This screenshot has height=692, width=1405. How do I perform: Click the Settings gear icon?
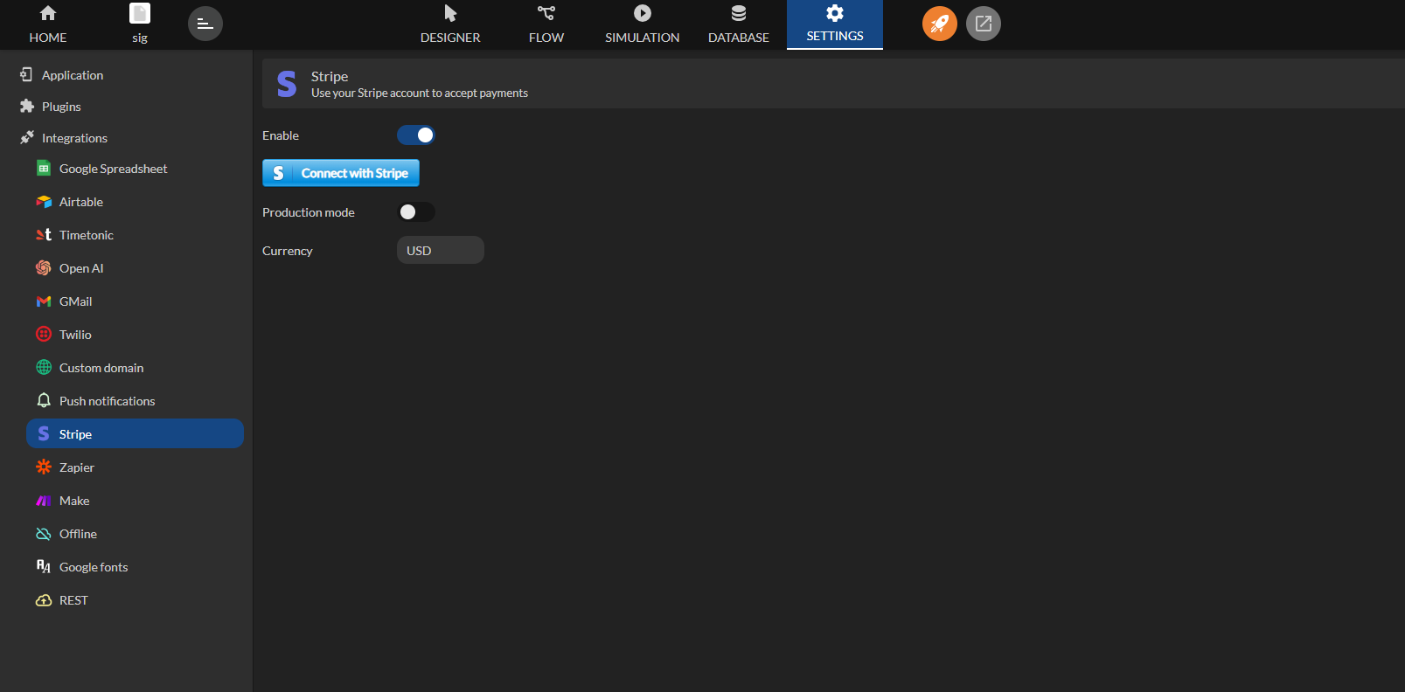coord(835,13)
